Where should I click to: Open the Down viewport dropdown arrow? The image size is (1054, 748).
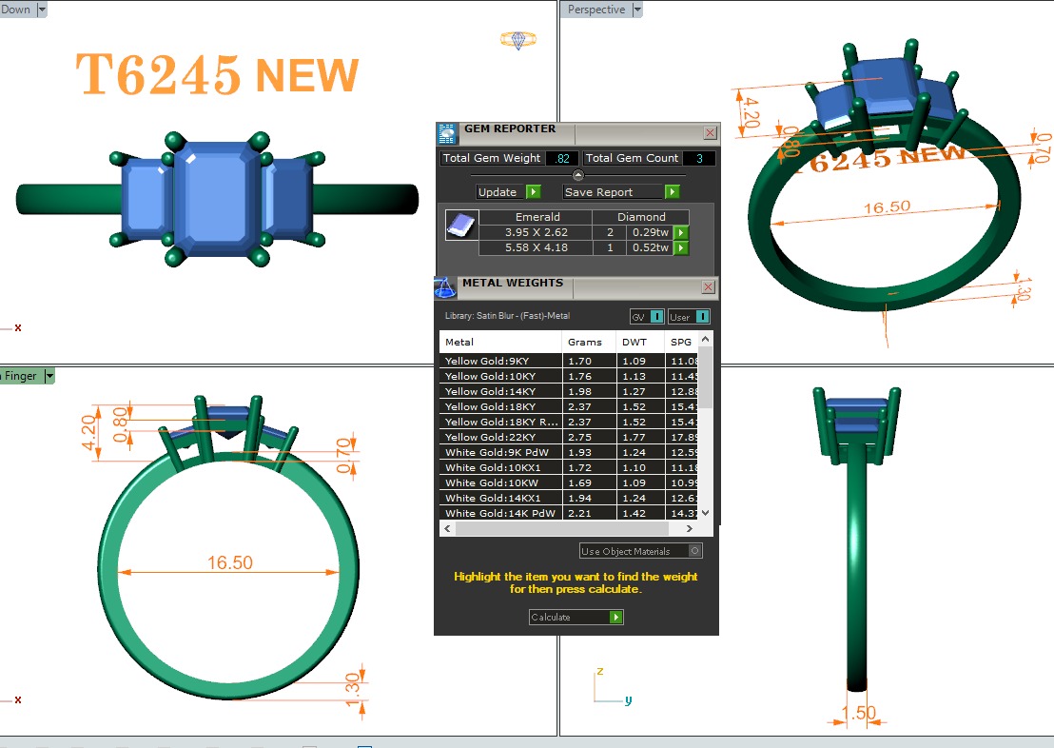tap(42, 10)
